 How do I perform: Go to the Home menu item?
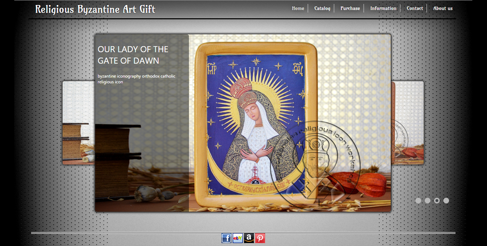click(x=298, y=8)
